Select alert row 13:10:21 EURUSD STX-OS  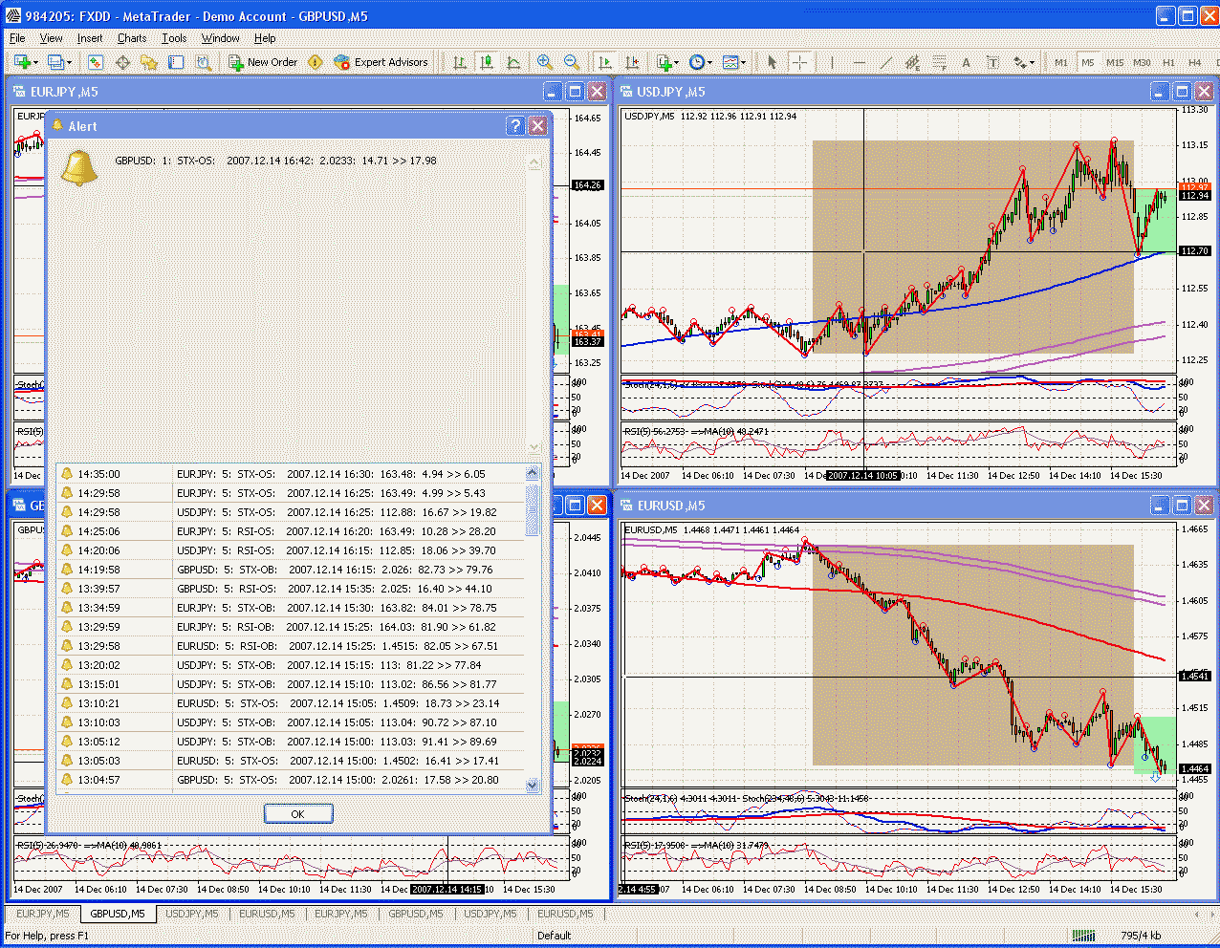[291, 703]
